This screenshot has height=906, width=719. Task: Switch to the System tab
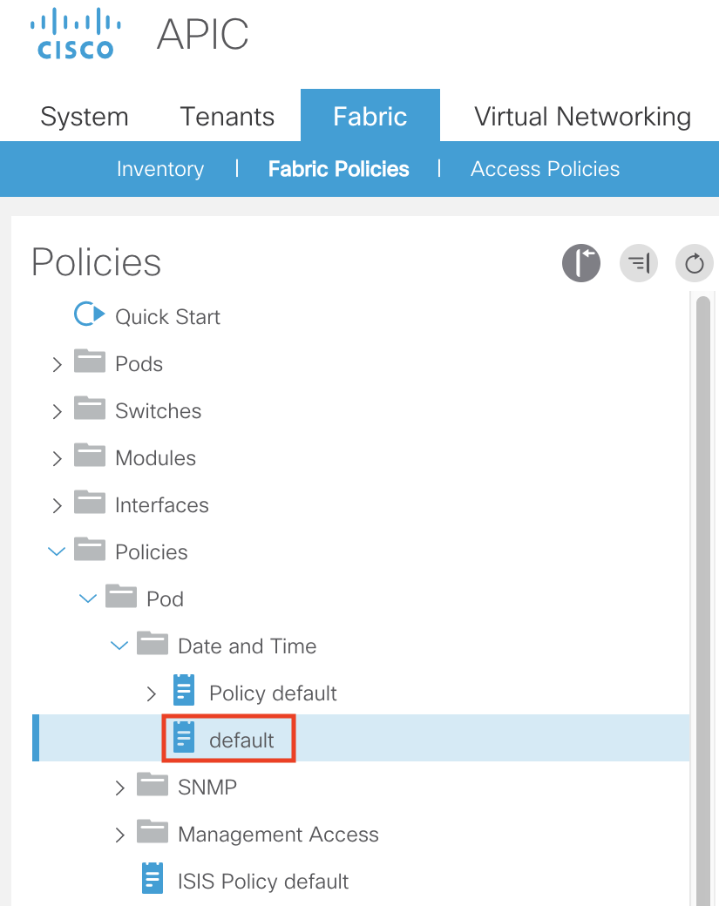pyautogui.click(x=85, y=117)
